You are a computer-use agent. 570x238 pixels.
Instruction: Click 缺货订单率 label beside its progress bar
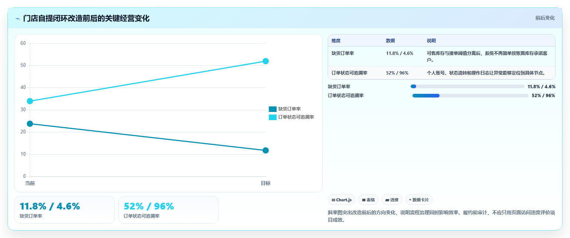(339, 87)
